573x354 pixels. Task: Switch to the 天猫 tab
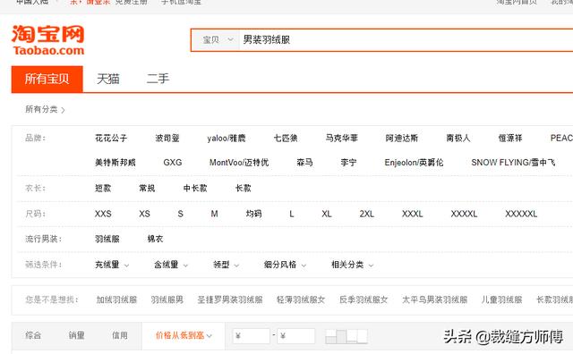tap(108, 79)
